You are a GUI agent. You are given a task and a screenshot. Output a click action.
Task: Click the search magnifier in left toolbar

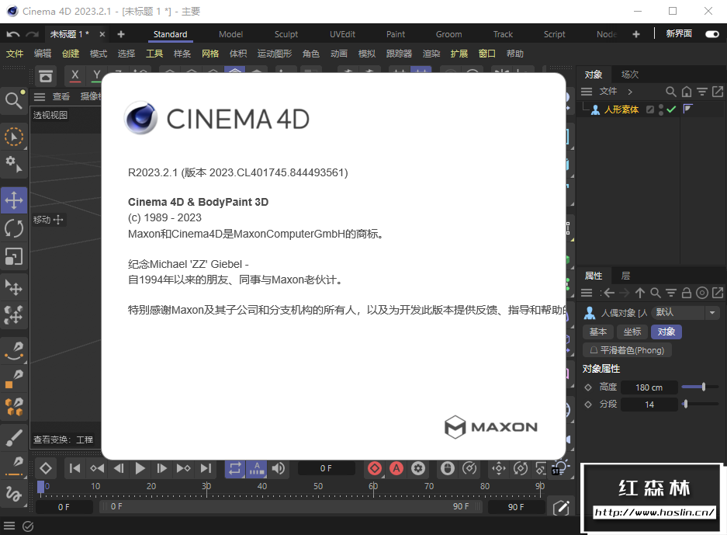tap(13, 100)
